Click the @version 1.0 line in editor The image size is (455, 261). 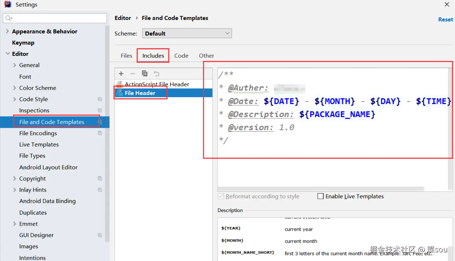[x=257, y=127]
